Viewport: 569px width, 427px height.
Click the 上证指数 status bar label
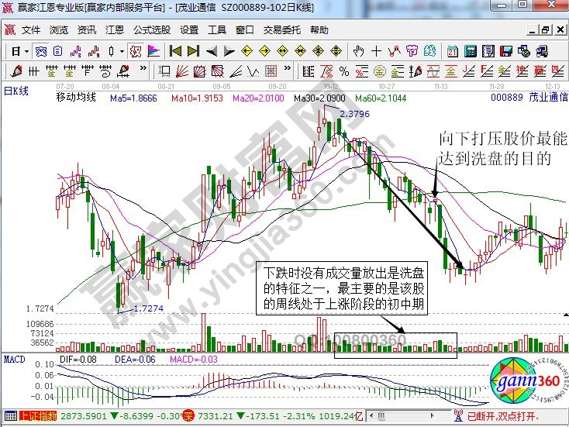pyautogui.click(x=38, y=415)
